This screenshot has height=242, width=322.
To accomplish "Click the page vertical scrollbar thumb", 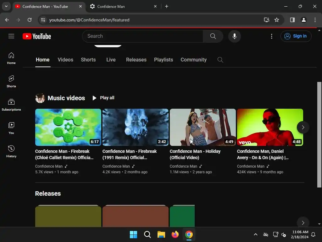I will click(319, 135).
